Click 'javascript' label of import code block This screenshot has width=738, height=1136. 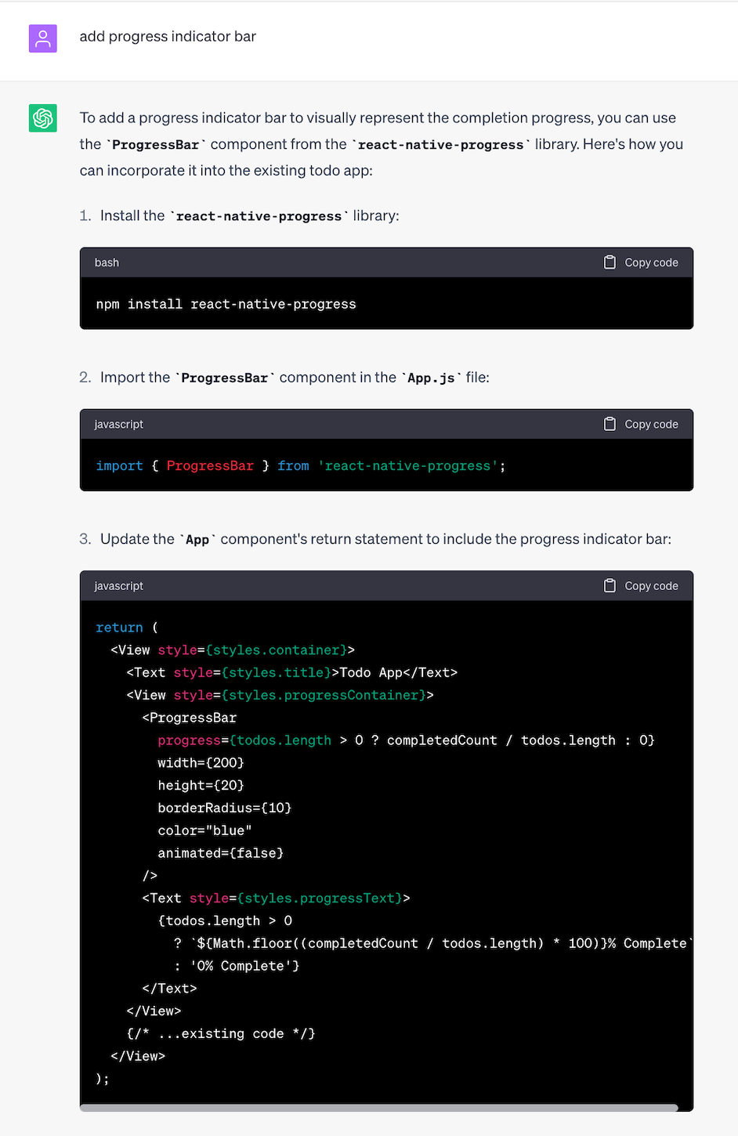coord(118,424)
